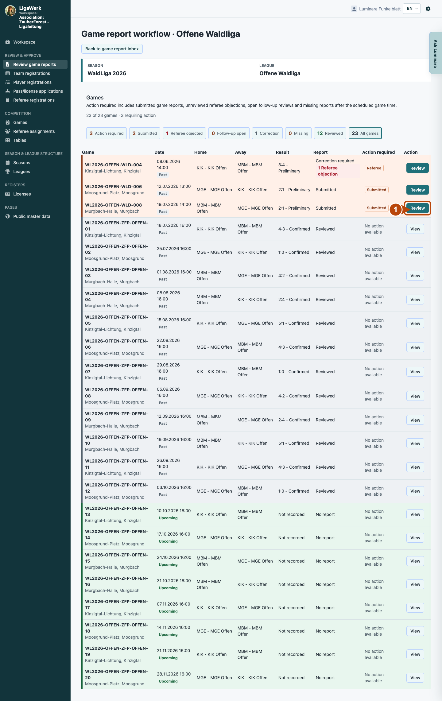Image resolution: width=442 pixels, height=701 pixels.
Task: Show Follow-up open games filter
Action: click(x=229, y=133)
